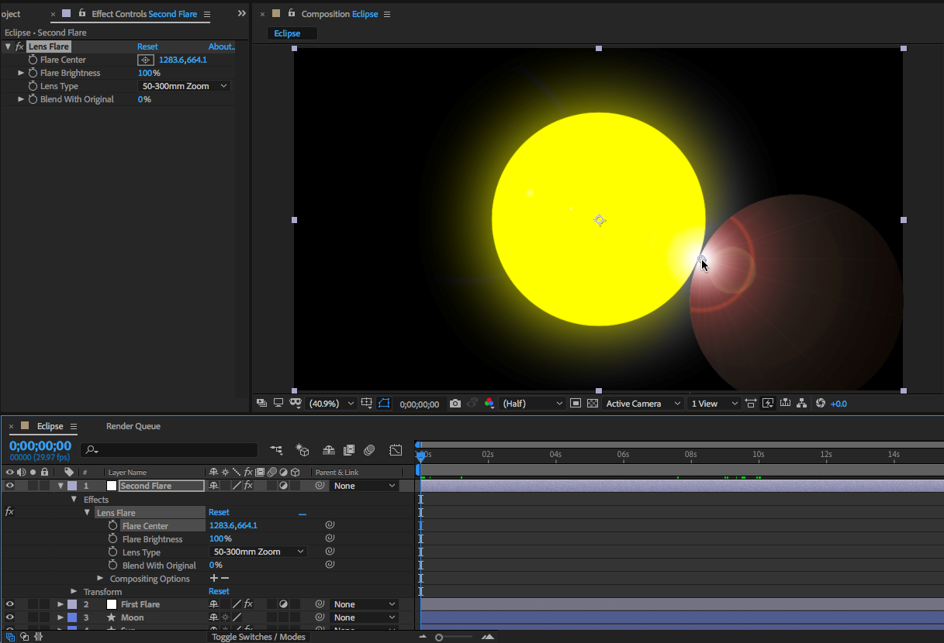The image size is (944, 643).
Task: Click the Reset Exposure icon
Action: 821,404
